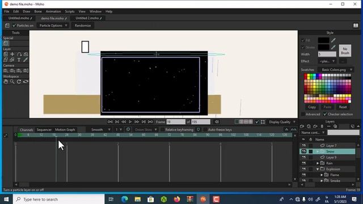This screenshot has height=204, width=363.
Task: Toggle the audio mute speaker icon
Action: pyautogui.click(x=217, y=122)
